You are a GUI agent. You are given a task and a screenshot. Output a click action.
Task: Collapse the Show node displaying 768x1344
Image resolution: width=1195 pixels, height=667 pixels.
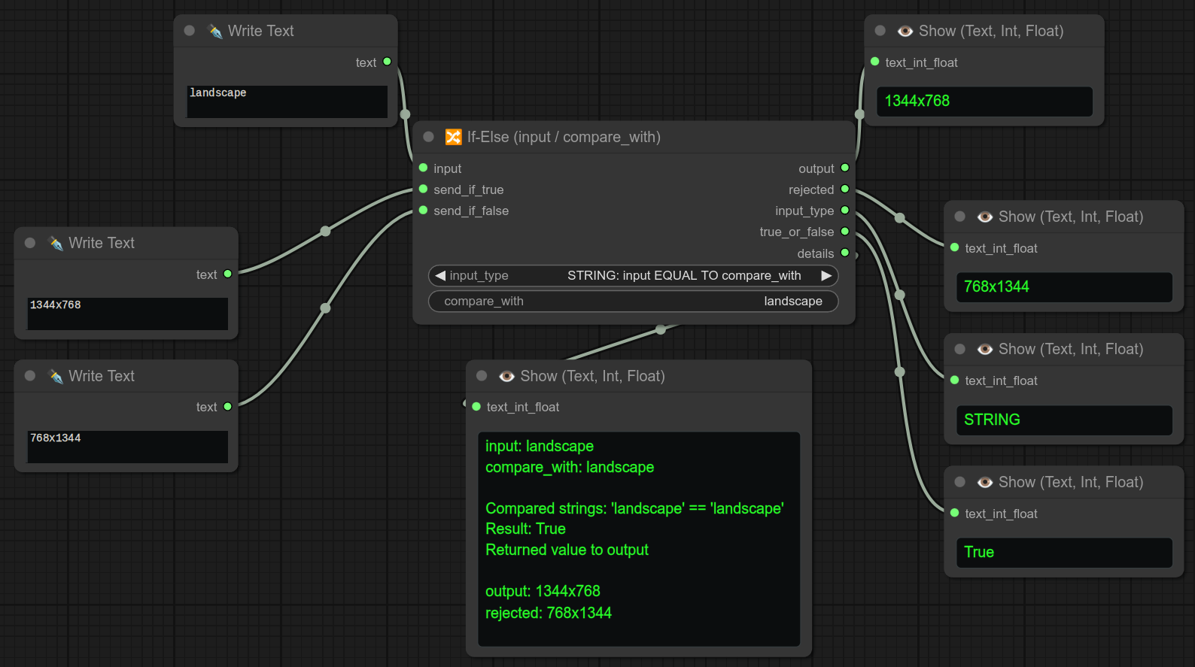tap(960, 217)
